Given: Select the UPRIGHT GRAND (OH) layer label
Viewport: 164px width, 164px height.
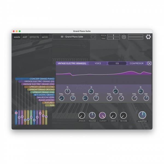Looking at the screenshot, I should 43,92.
